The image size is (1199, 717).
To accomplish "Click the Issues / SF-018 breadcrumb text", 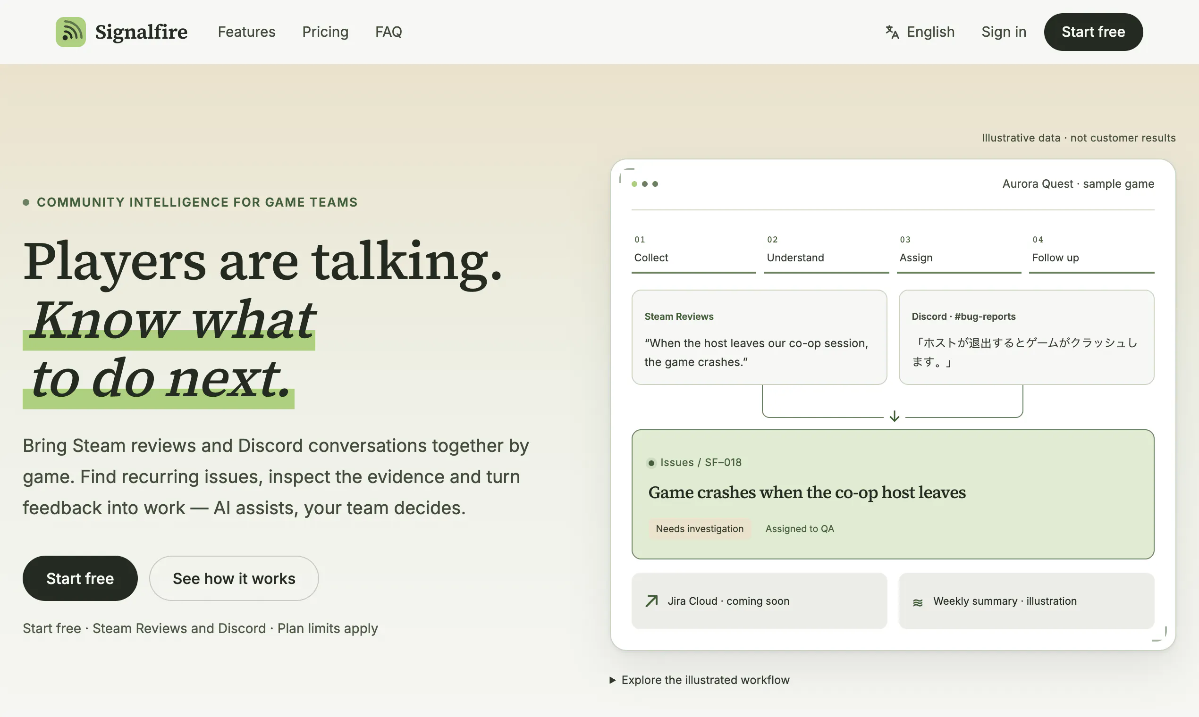I will pyautogui.click(x=701, y=462).
